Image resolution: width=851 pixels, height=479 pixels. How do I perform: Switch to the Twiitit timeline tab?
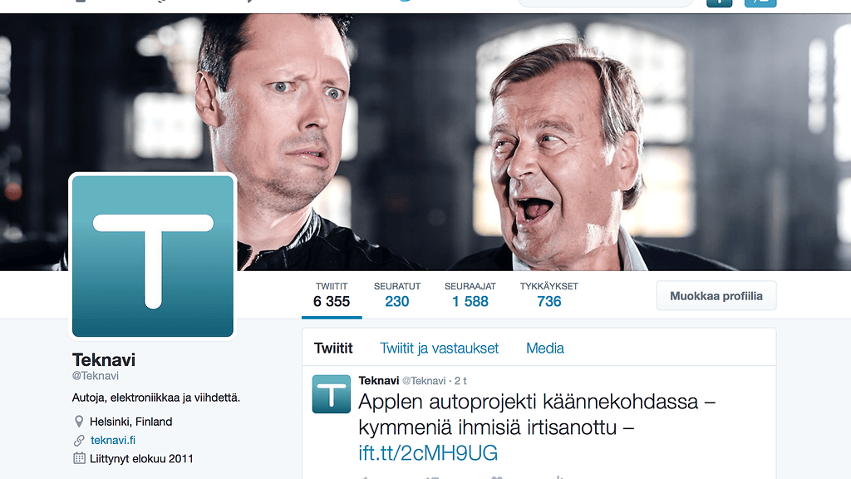click(333, 348)
